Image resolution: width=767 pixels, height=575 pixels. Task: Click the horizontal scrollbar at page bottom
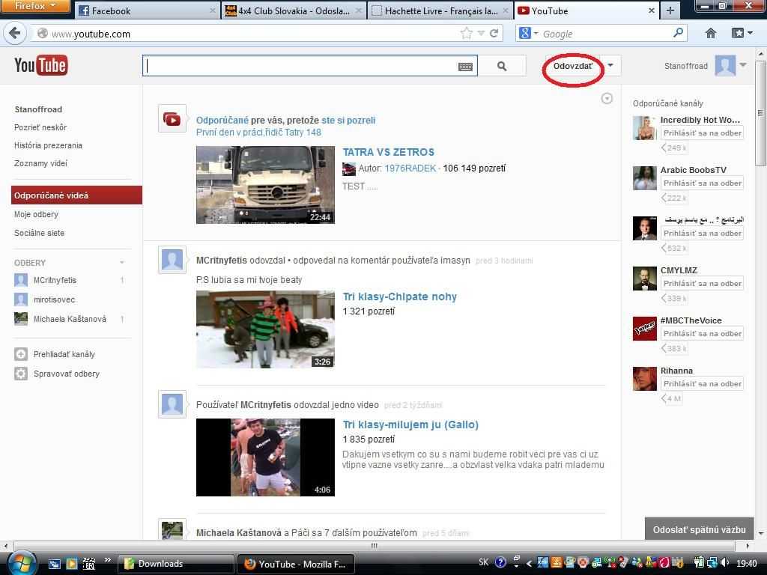click(375, 546)
